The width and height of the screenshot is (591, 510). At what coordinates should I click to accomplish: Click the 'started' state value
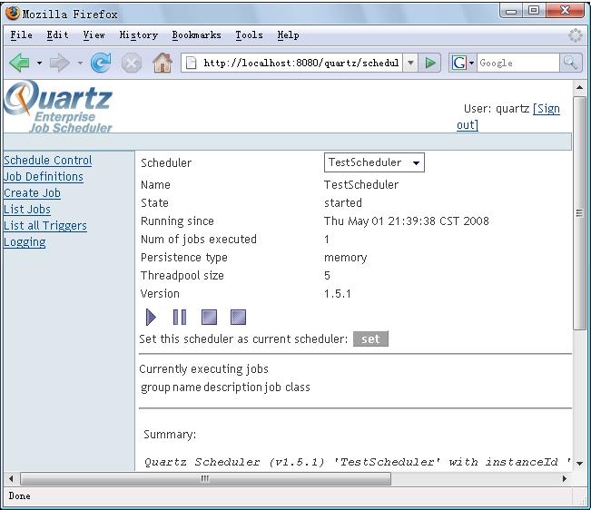coord(343,203)
